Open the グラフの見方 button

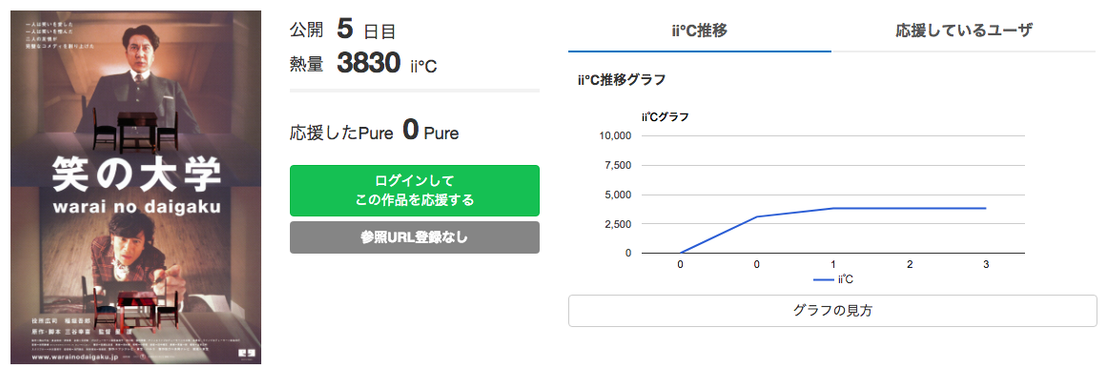pyautogui.click(x=832, y=311)
